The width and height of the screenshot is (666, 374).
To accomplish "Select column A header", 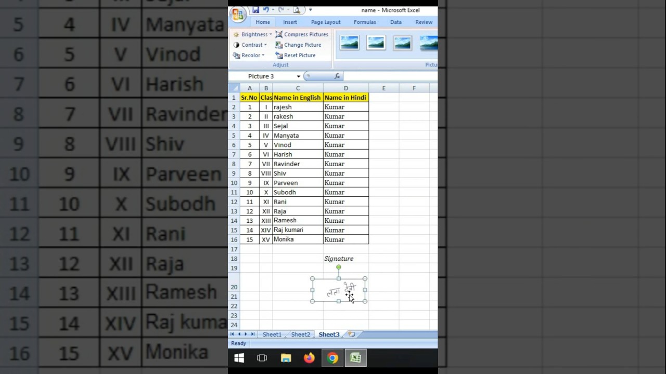I will tap(250, 88).
